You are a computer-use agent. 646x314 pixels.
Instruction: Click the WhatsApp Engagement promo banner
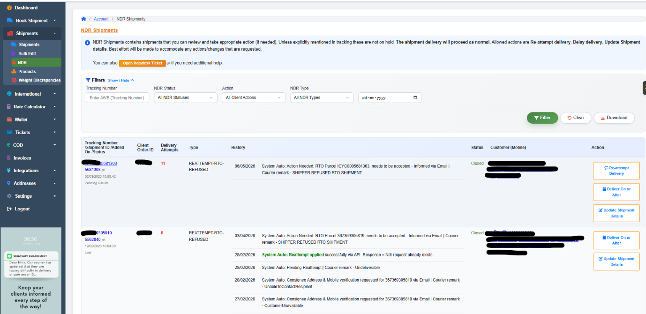(30, 270)
